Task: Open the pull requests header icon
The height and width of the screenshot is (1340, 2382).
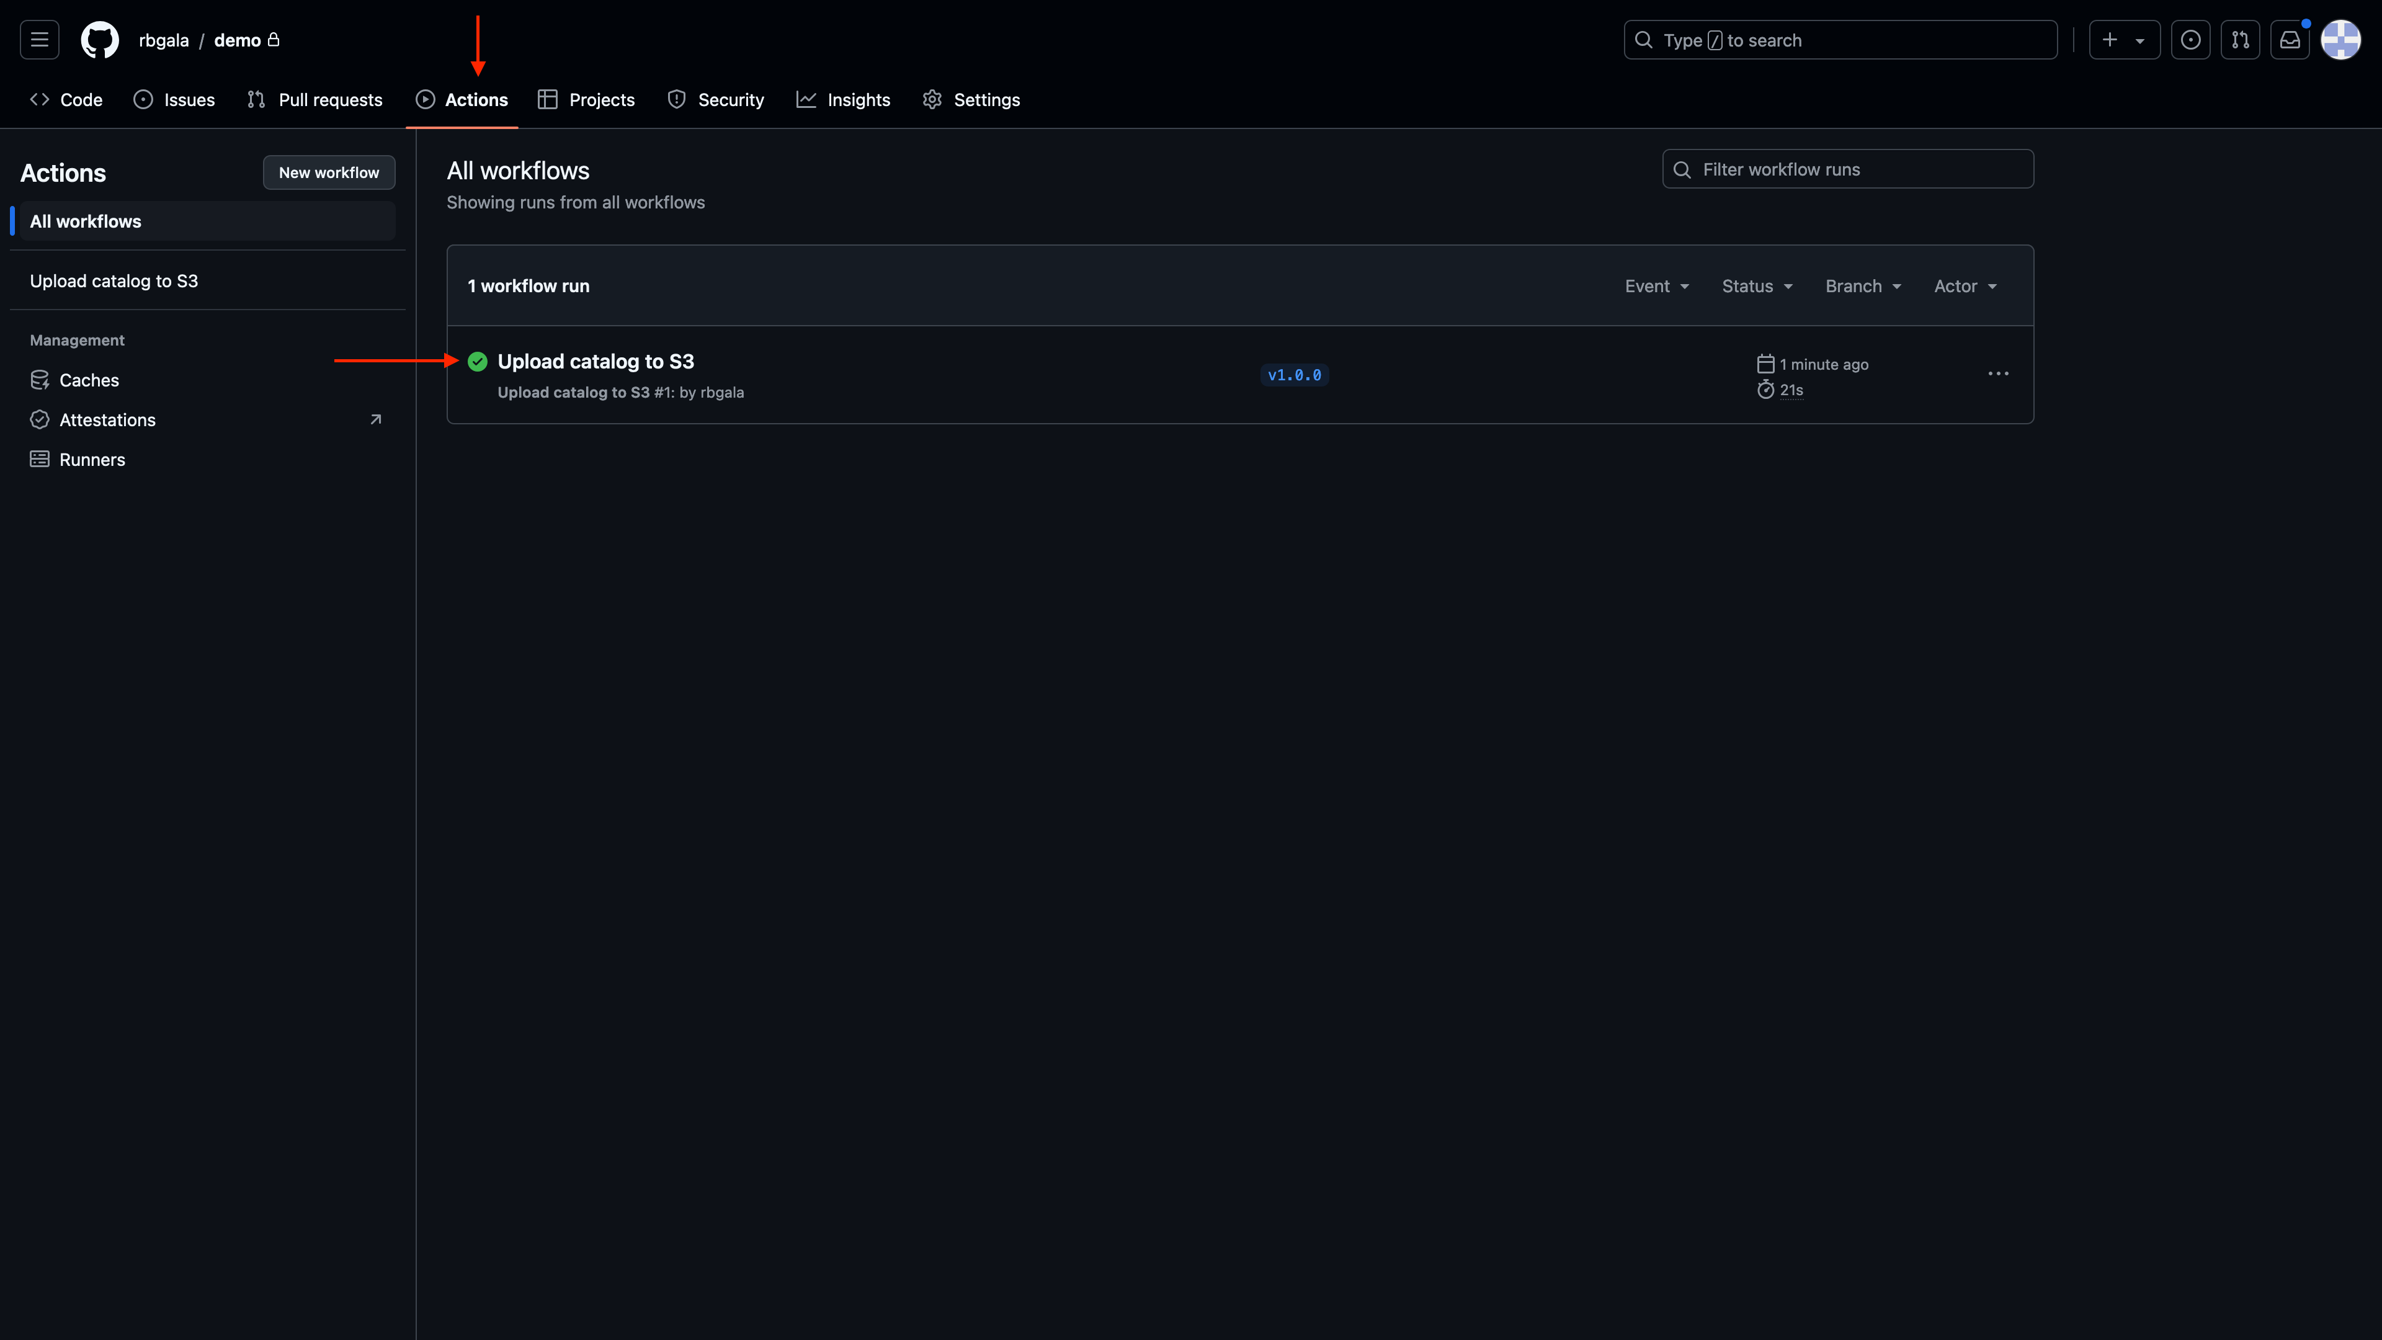Action: (2239, 40)
